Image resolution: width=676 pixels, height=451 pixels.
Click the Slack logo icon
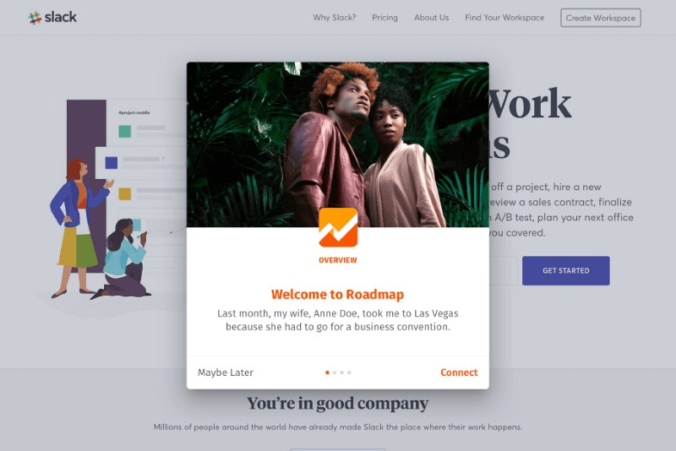(35, 18)
